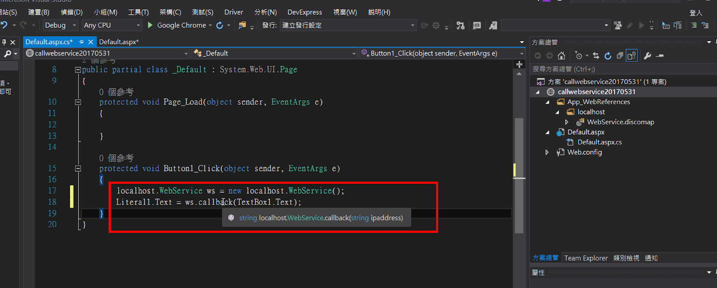This screenshot has width=717, height=288.
Task: Open the DevExpress menu
Action: point(305,12)
